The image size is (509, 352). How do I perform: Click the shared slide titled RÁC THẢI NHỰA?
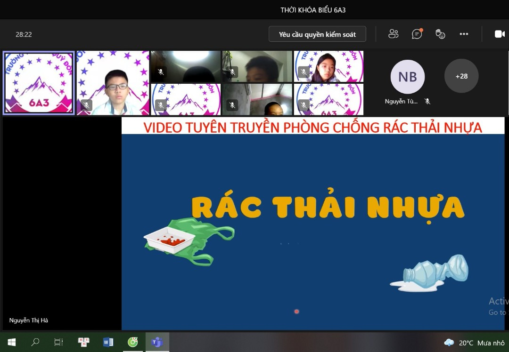click(x=312, y=224)
